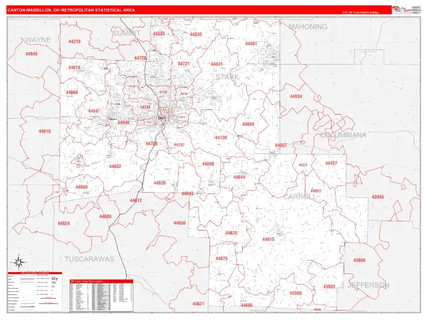Click ZIP code 44721

coord(183,64)
